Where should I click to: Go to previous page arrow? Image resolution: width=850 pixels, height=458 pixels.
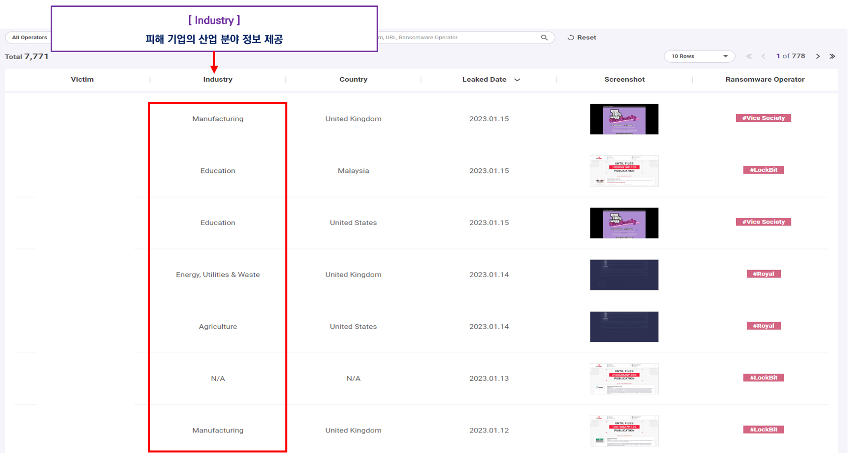(x=763, y=56)
